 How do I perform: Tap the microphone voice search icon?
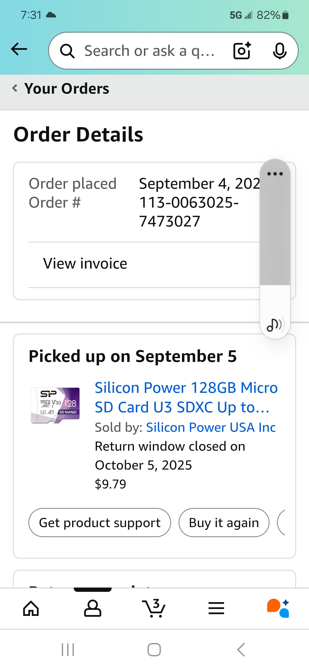pyautogui.click(x=279, y=51)
